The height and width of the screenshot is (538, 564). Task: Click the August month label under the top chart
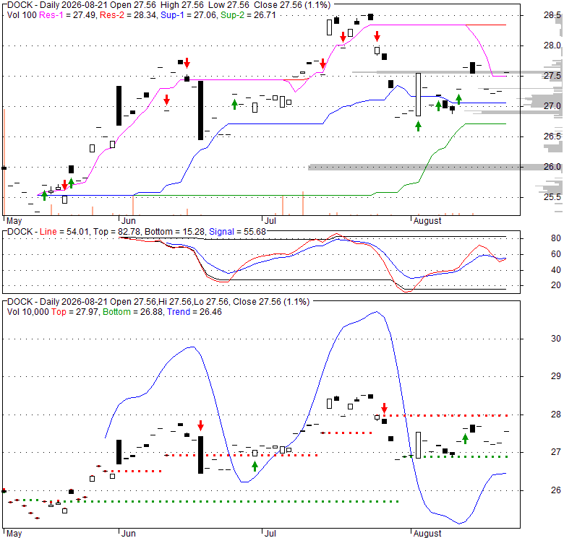[x=427, y=220]
